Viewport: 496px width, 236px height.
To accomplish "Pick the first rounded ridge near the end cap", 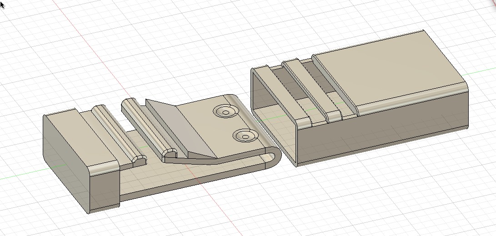I will point(117,133).
